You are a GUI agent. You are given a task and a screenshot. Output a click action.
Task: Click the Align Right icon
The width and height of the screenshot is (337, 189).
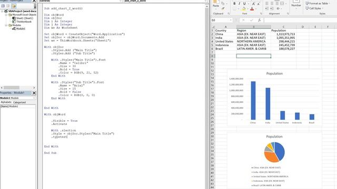pos(277,4)
